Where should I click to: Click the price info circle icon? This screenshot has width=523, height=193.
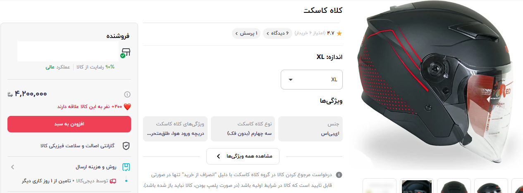(127, 94)
